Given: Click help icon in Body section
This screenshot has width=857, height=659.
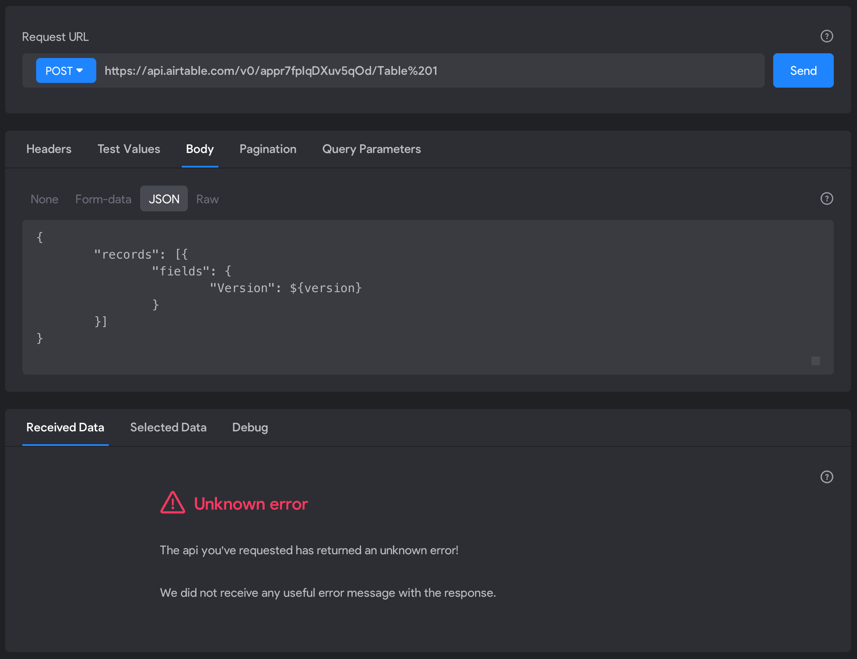Looking at the screenshot, I should [826, 198].
